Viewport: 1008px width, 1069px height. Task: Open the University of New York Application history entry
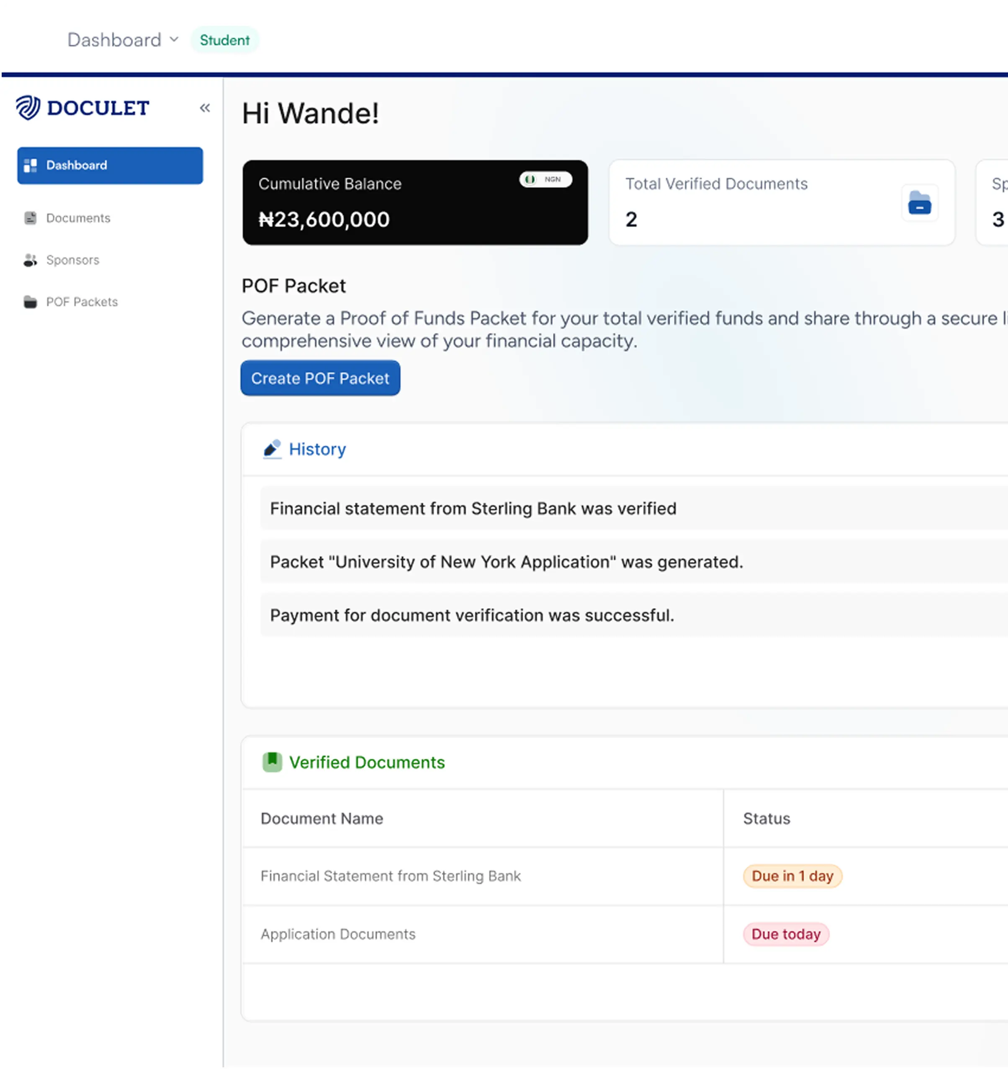[x=506, y=562]
